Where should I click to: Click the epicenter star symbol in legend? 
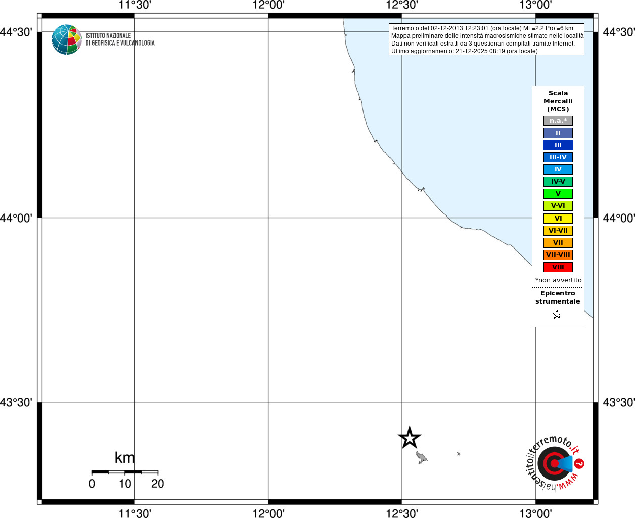point(557,315)
